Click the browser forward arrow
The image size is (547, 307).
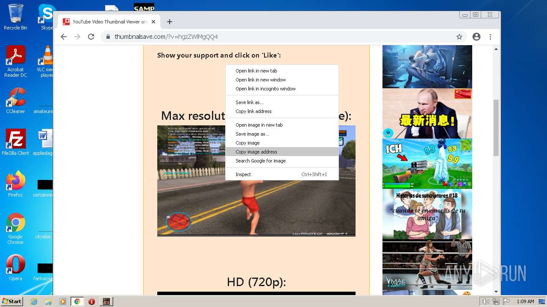[x=77, y=37]
